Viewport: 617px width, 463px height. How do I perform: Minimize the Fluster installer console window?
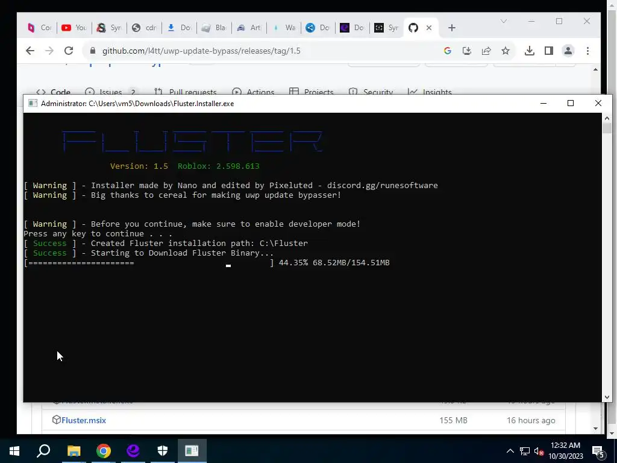click(543, 103)
